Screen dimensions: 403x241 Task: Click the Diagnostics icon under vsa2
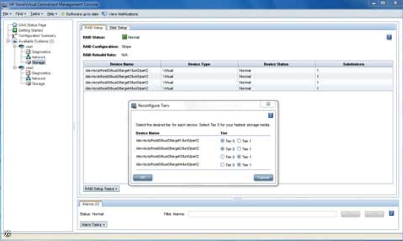point(28,73)
